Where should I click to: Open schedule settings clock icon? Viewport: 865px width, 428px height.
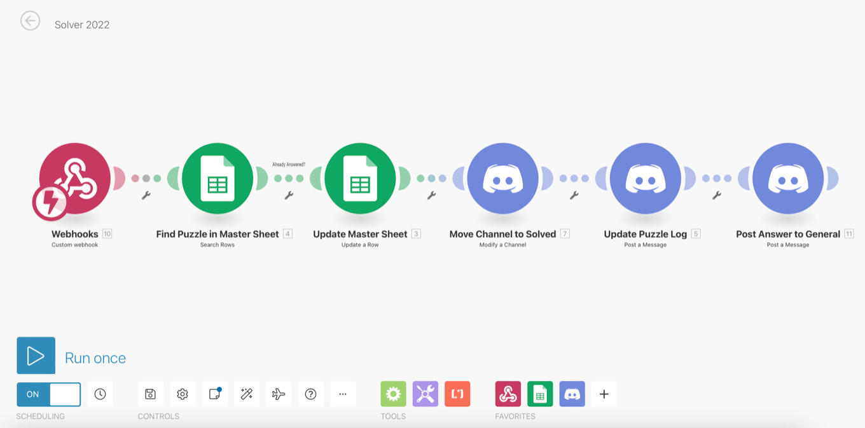point(100,394)
